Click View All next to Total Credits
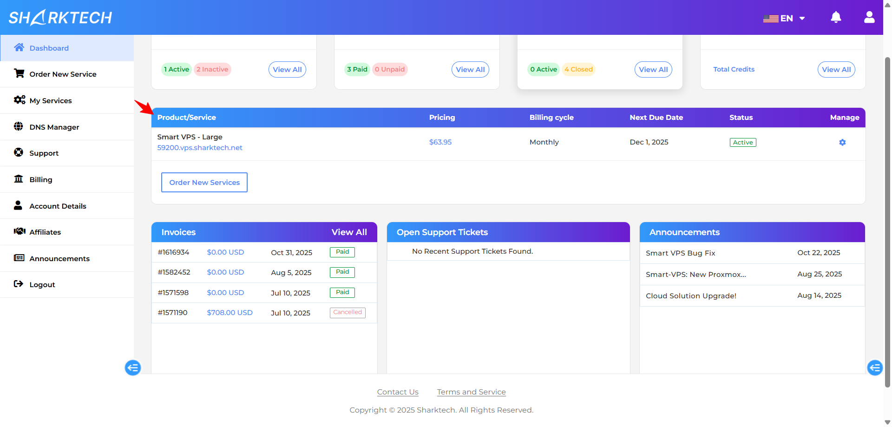Screen dimensions: 892x427 coord(836,70)
